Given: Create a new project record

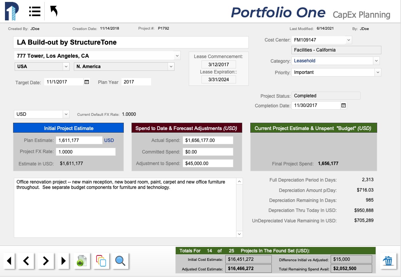Looking at the screenshot, I should pyautogui.click(x=82, y=261).
